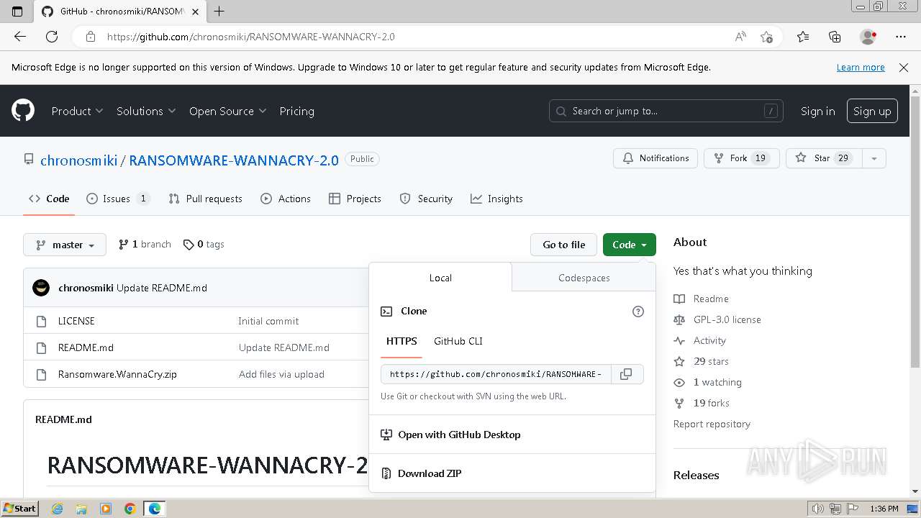Image resolution: width=921 pixels, height=518 pixels.
Task: Click the volume icon in system tray
Action: [817, 509]
